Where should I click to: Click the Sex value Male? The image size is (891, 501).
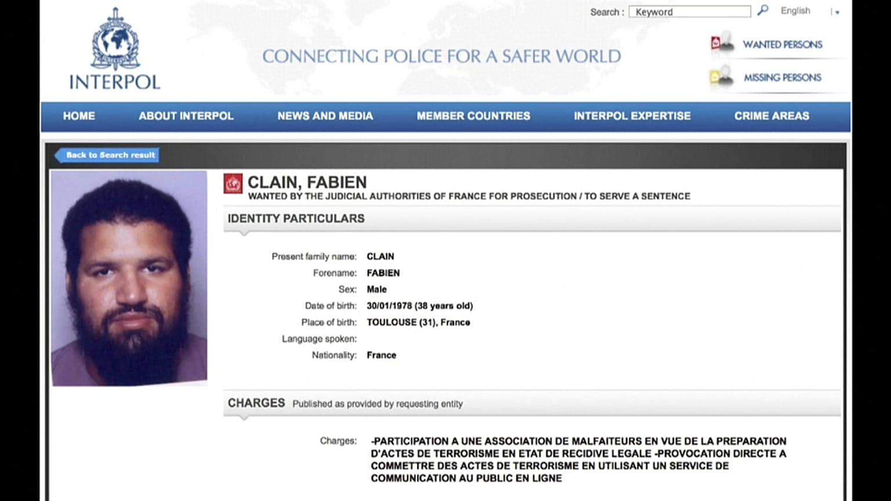point(376,289)
